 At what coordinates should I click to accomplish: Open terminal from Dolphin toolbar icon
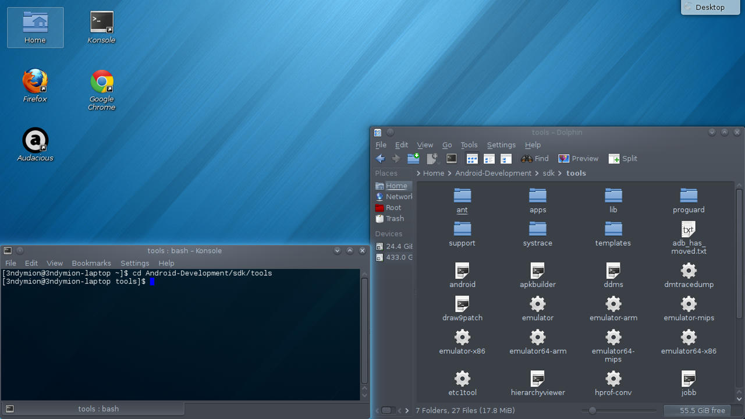452,158
